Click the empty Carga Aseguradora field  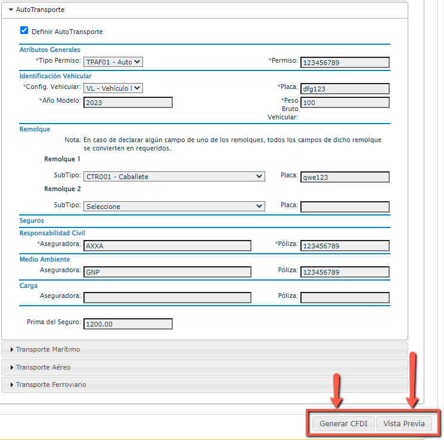click(x=167, y=297)
